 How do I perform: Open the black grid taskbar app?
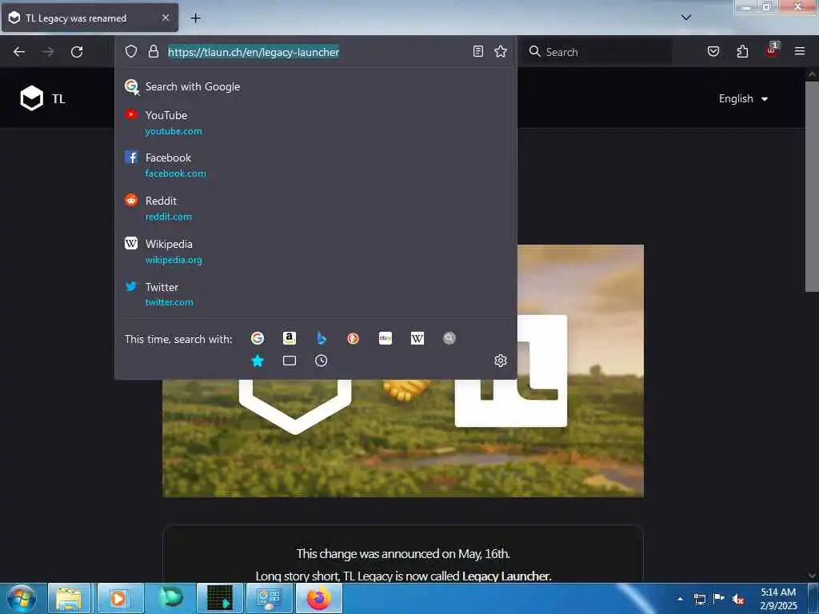[219, 598]
